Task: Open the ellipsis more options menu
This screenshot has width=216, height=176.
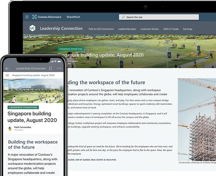Action: [x=59, y=69]
